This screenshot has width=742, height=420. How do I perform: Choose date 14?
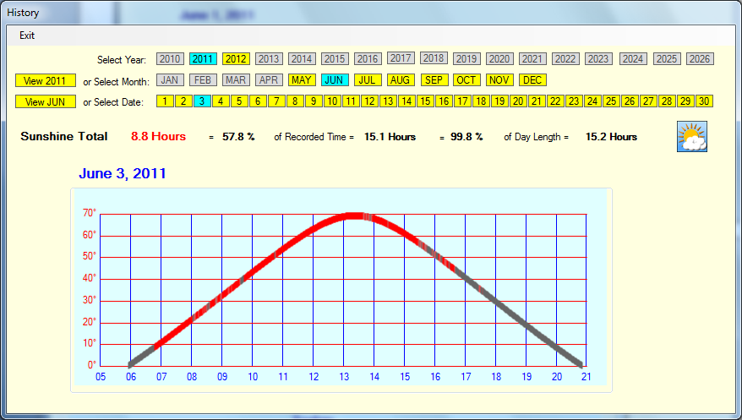407,101
